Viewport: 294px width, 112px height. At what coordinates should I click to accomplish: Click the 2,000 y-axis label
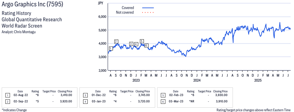click(x=103, y=71)
